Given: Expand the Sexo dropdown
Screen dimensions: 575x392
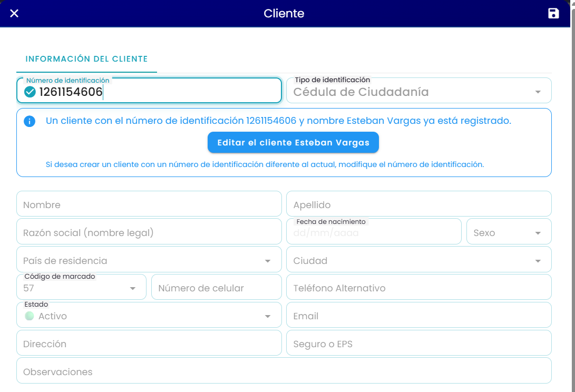Looking at the screenshot, I should pos(509,231).
